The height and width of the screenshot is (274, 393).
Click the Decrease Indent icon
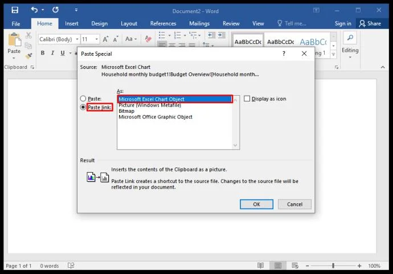pos(212,35)
